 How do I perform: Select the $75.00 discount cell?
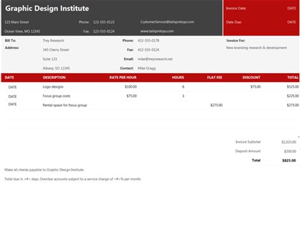click(255, 87)
